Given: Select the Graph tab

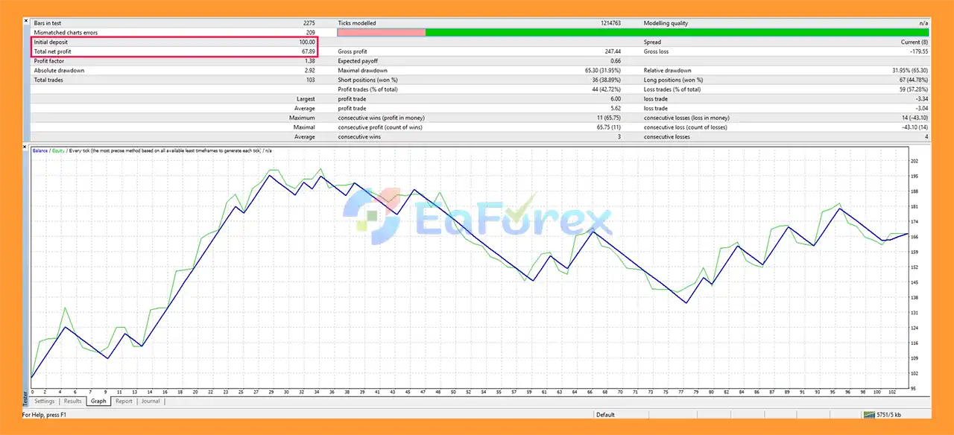Looking at the screenshot, I should (98, 401).
